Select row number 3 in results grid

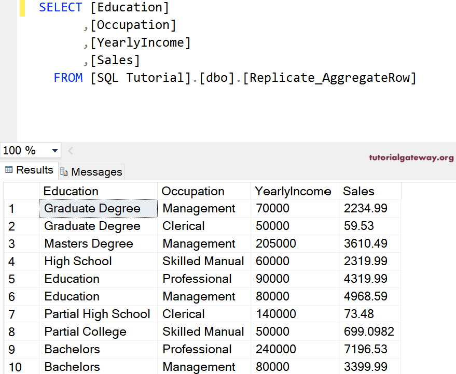click(20, 243)
